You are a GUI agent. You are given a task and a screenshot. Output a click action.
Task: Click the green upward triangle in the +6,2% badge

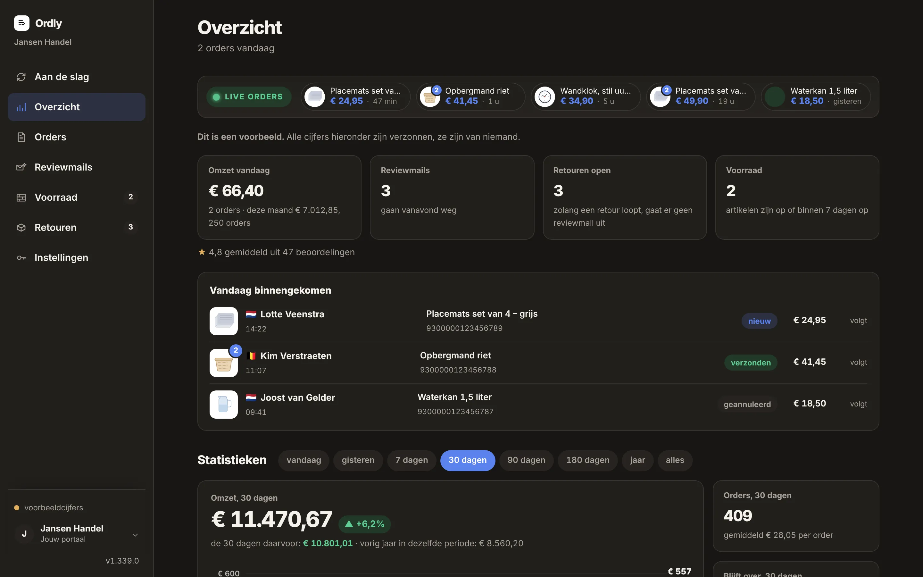pos(349,524)
